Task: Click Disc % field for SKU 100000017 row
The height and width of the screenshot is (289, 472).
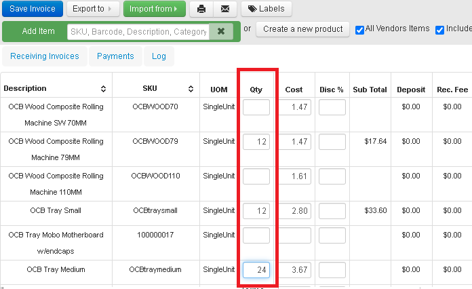Action: click(332, 235)
